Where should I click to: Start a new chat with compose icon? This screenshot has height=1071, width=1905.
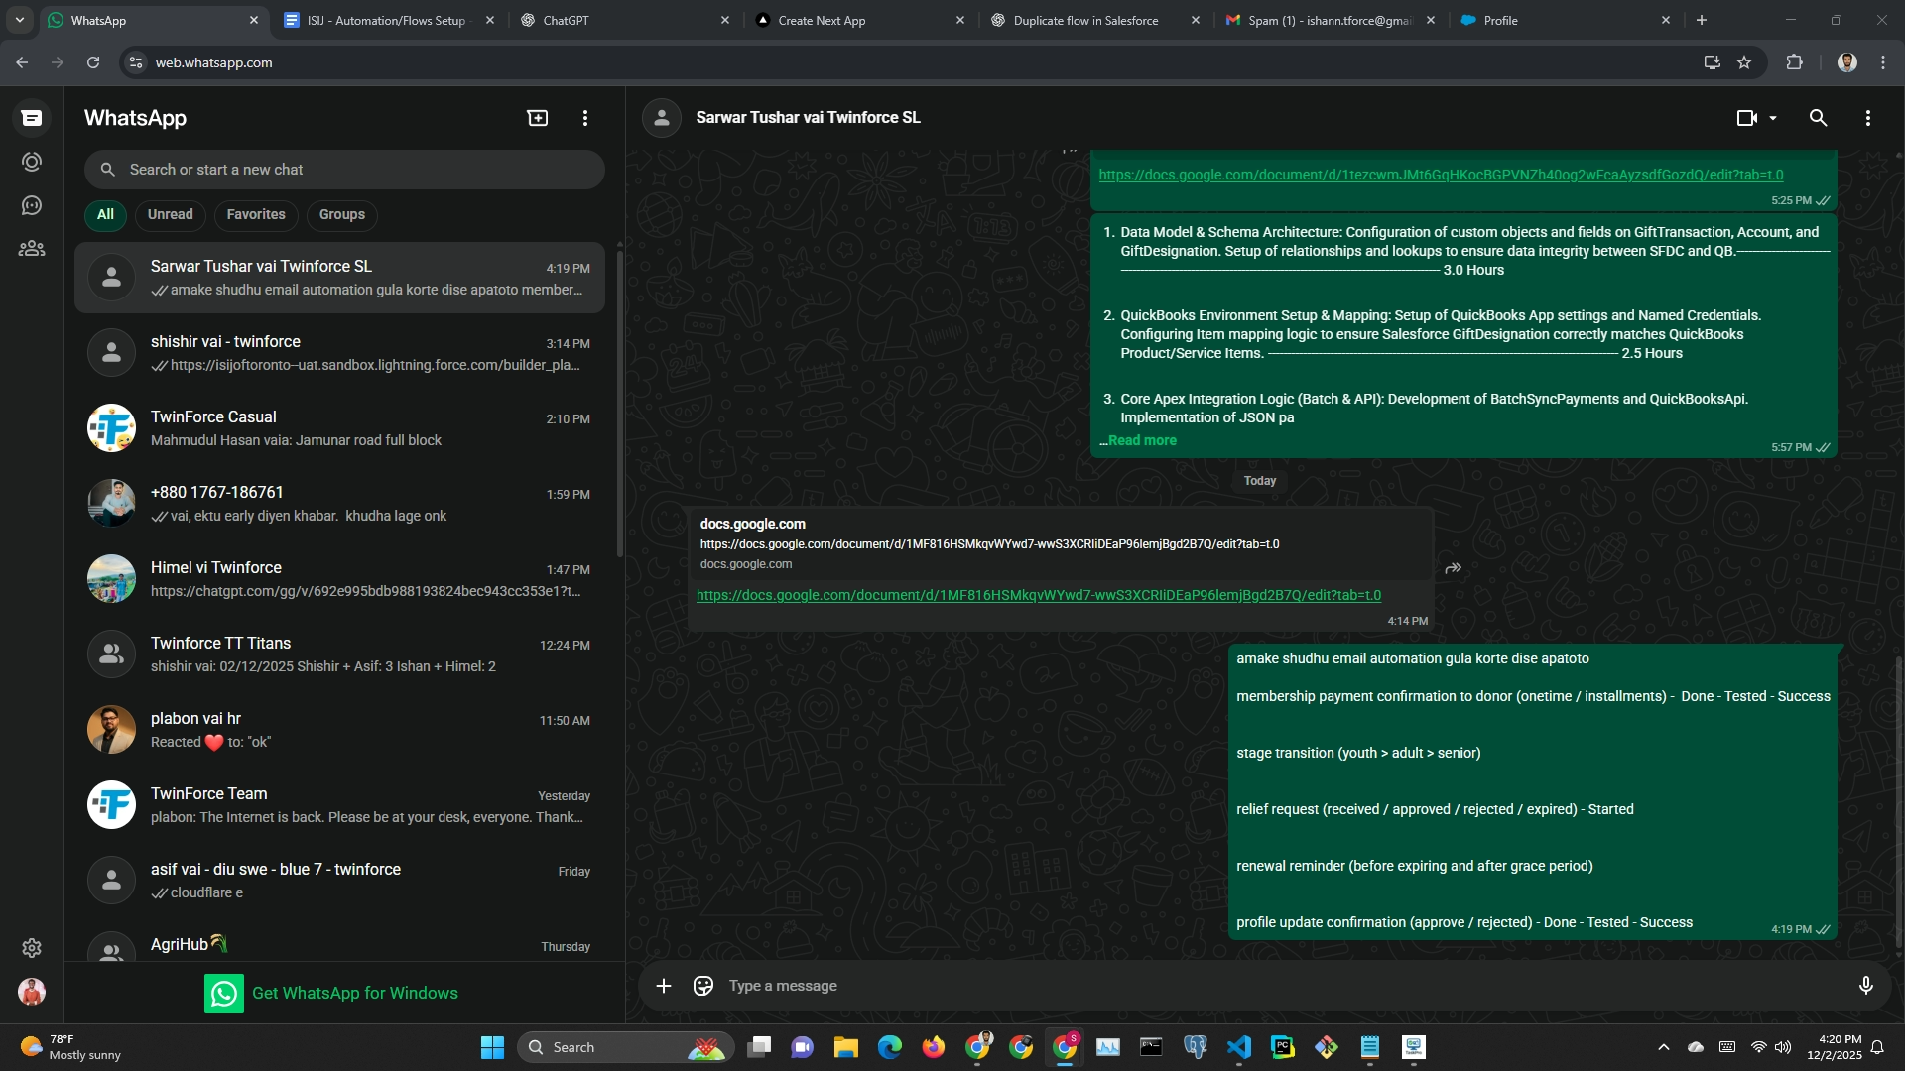tap(537, 118)
